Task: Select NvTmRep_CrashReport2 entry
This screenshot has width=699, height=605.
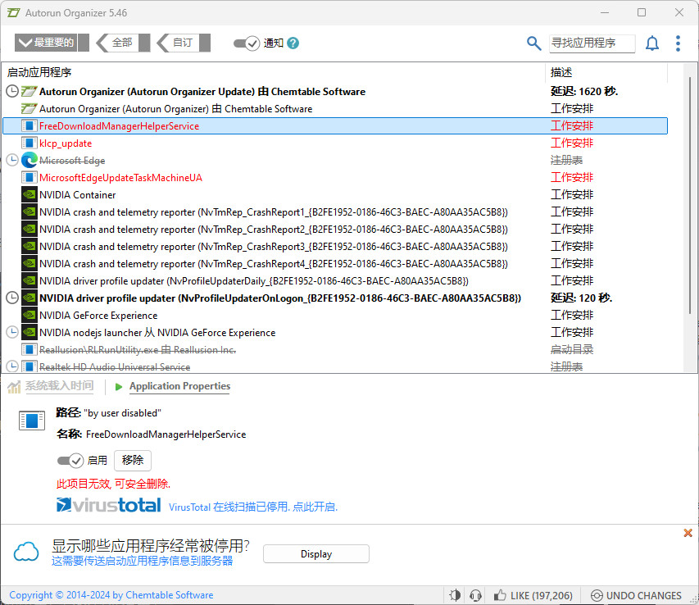Action: 335,230
